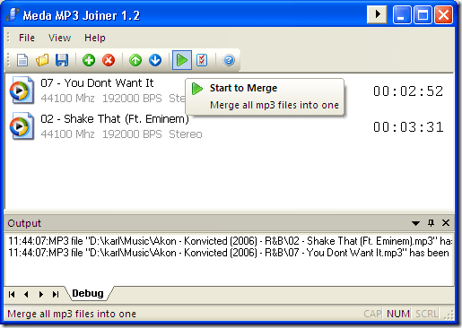Open options with the checklist toolbar icon

[202, 60]
